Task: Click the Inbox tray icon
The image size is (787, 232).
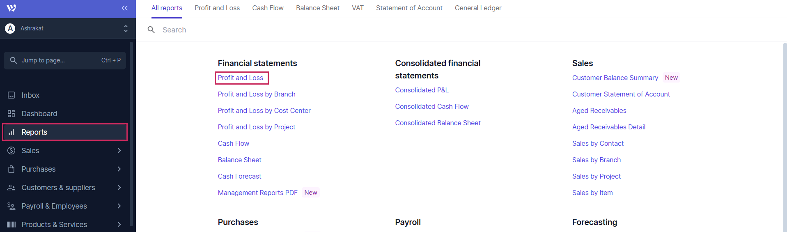Action: 11,95
